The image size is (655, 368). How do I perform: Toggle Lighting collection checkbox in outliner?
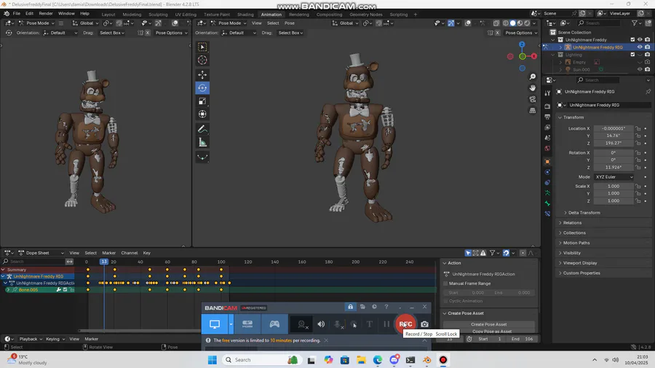(632, 55)
